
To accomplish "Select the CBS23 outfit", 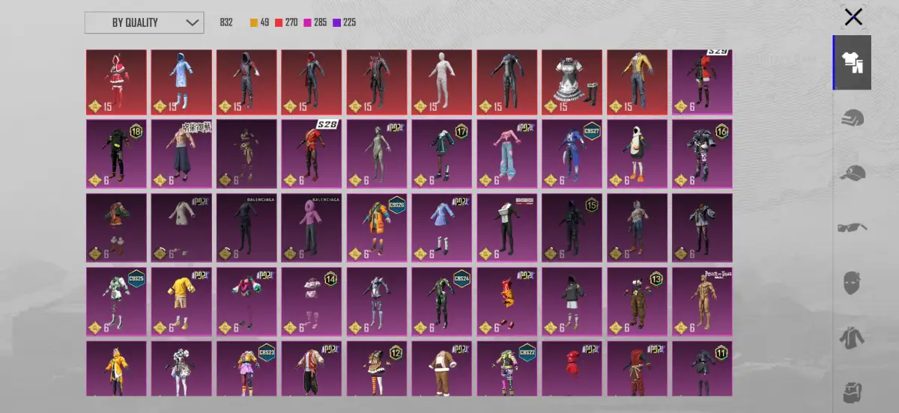I will click(246, 368).
